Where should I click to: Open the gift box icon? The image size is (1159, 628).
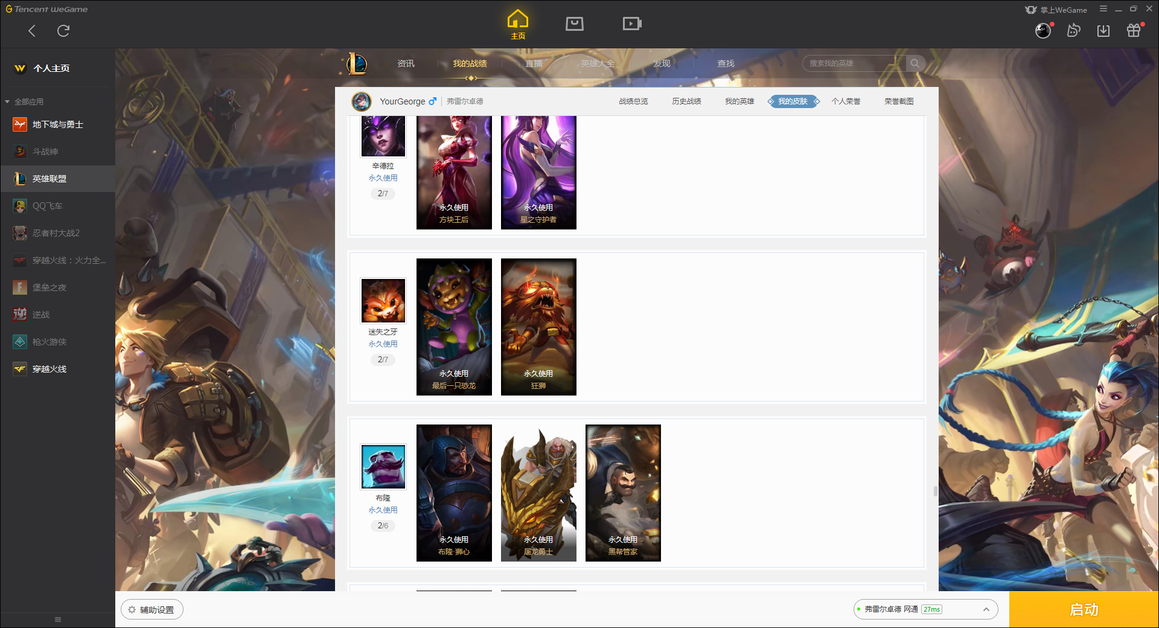coord(1134,30)
